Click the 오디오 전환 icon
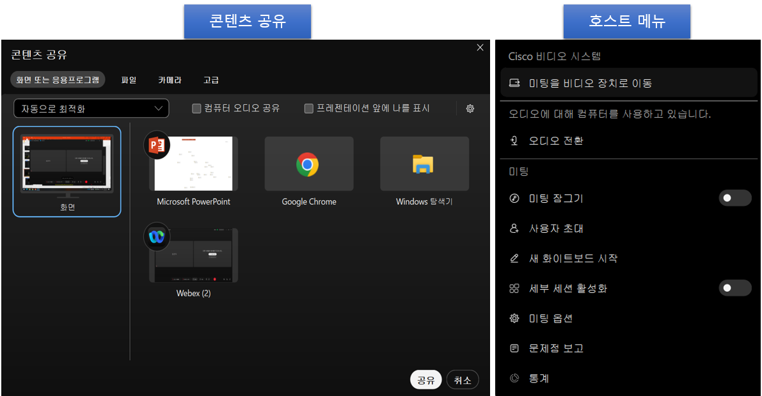Viewport: 762px width, 396px height. [514, 140]
